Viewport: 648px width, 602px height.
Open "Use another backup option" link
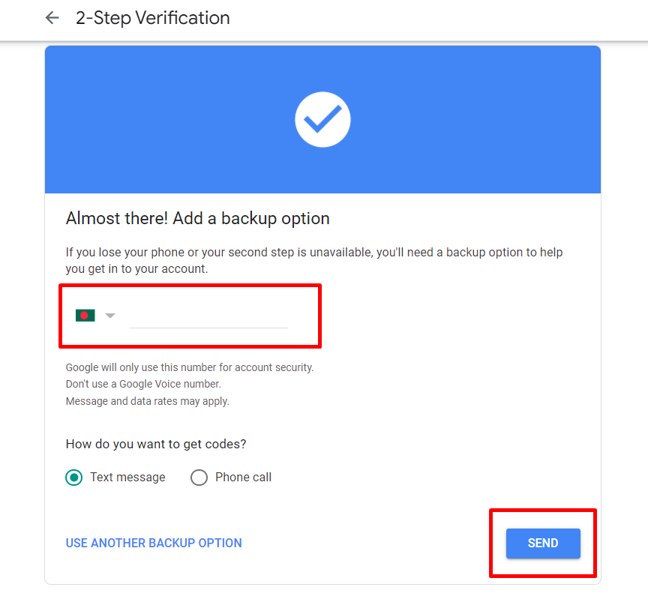(154, 543)
